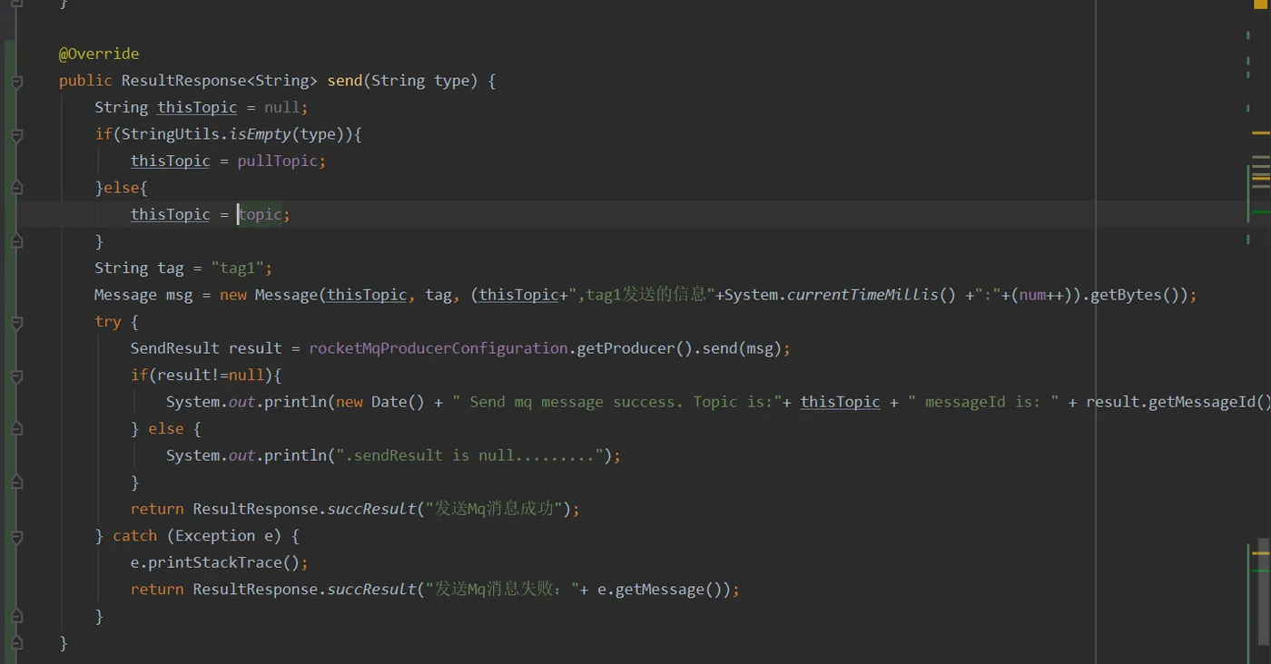Collapse the if(StringUtils.isEmpty(type)) block fold marker
The image size is (1271, 664).
pyautogui.click(x=16, y=135)
